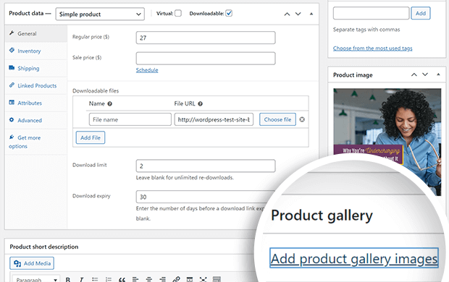This screenshot has height=282, width=449.
Task: Apply italic formatting in the editor toolbar
Action: click(81, 279)
